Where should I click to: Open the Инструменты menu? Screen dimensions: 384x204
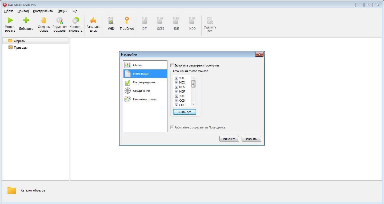coord(43,11)
